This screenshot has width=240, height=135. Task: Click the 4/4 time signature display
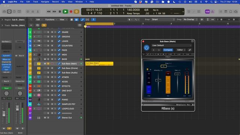tap(146, 10)
